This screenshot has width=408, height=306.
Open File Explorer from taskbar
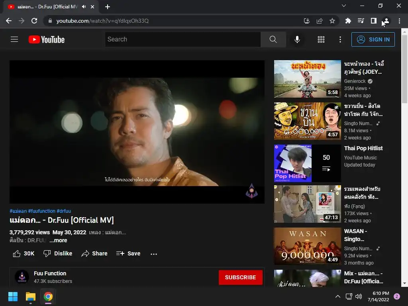(30, 296)
